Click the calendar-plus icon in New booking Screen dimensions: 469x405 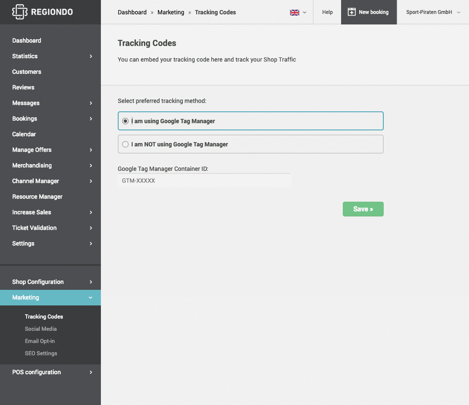[x=352, y=12]
